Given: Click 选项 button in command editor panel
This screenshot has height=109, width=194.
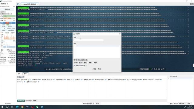Looking at the screenshot, I should pos(171,104).
